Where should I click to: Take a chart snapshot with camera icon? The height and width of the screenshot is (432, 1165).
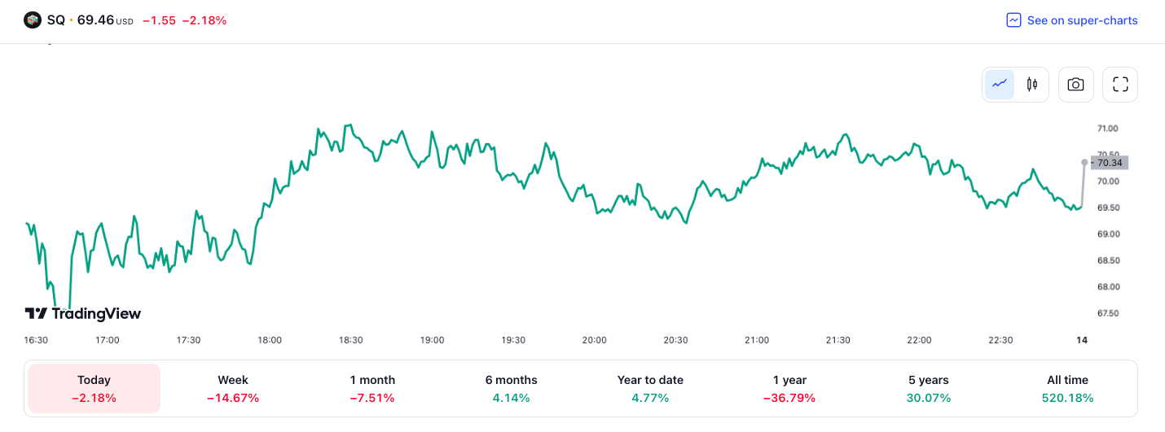pyautogui.click(x=1075, y=85)
